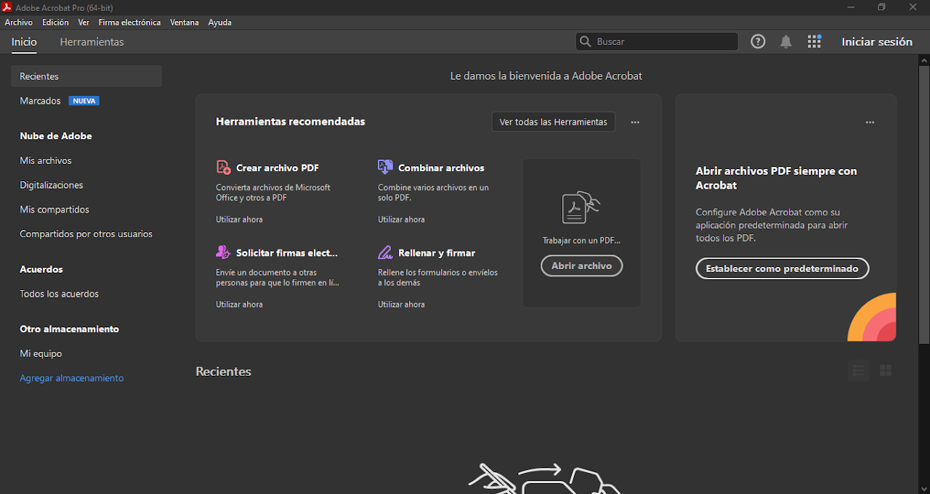Screen dimensions: 930x494
Task: Click the vertical scrollbar thumb
Action: (924, 205)
